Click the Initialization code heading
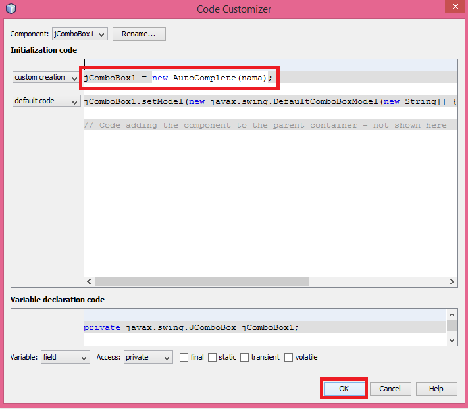Image resolution: width=468 pixels, height=409 pixels. pyautogui.click(x=43, y=50)
